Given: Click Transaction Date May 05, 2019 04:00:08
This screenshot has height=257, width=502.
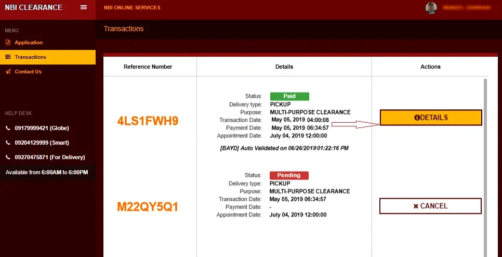Looking at the screenshot, I should click(x=300, y=120).
